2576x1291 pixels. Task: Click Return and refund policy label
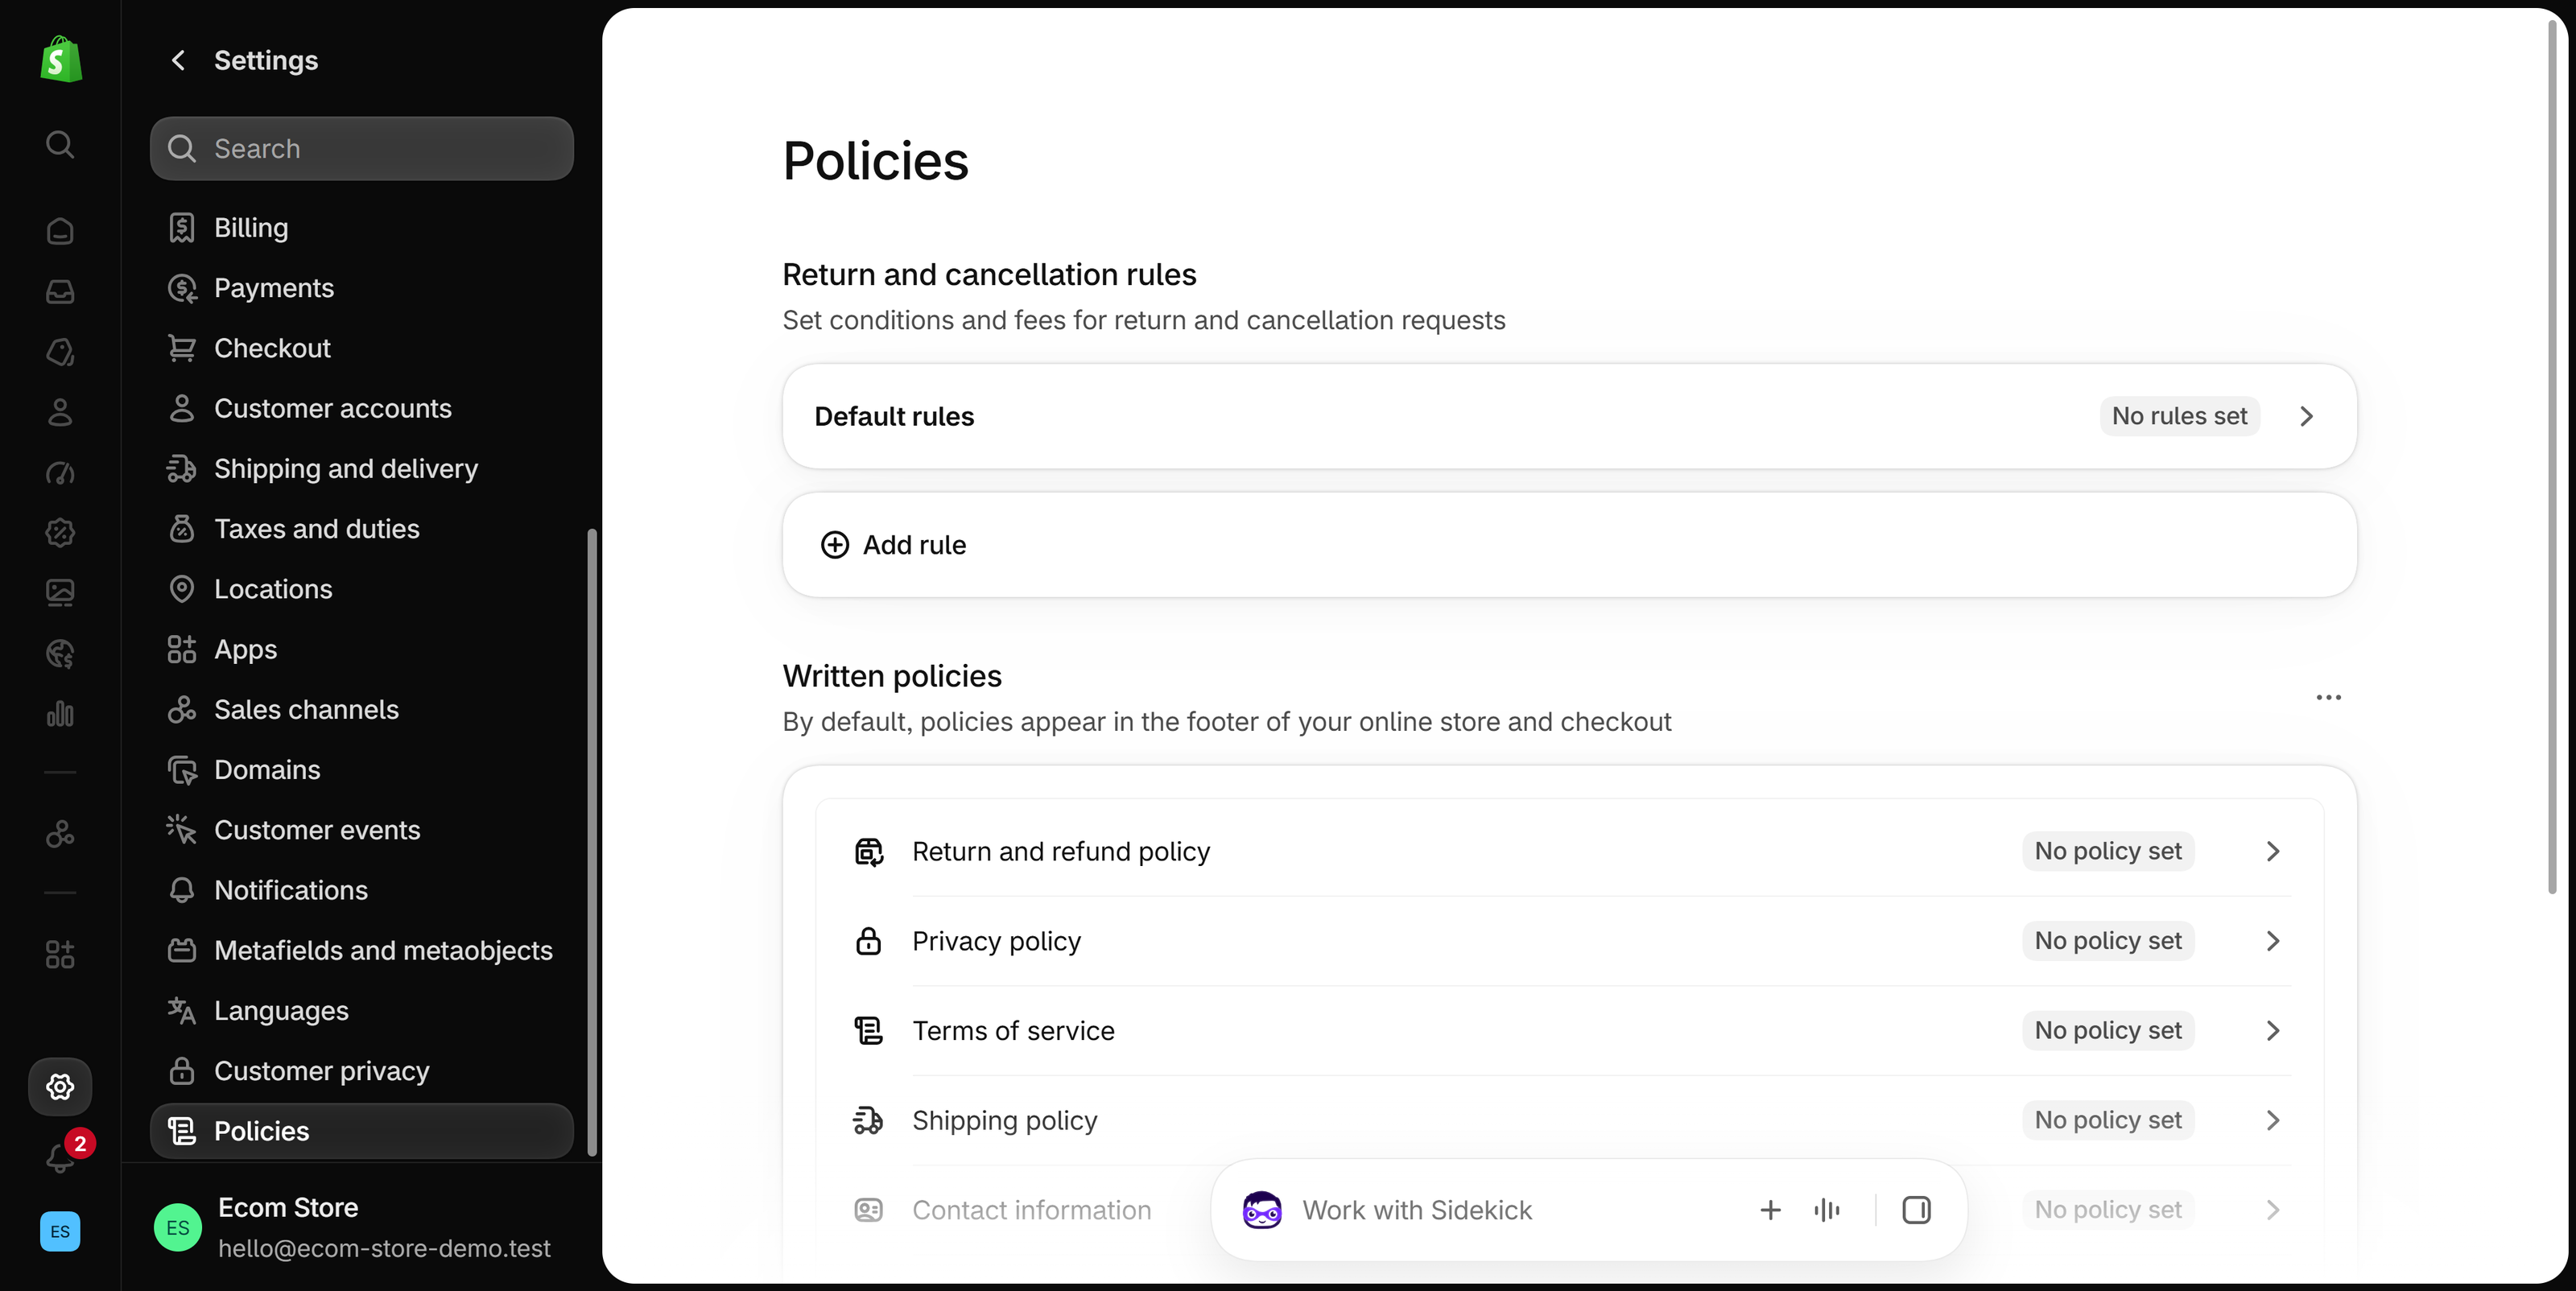click(x=1061, y=851)
